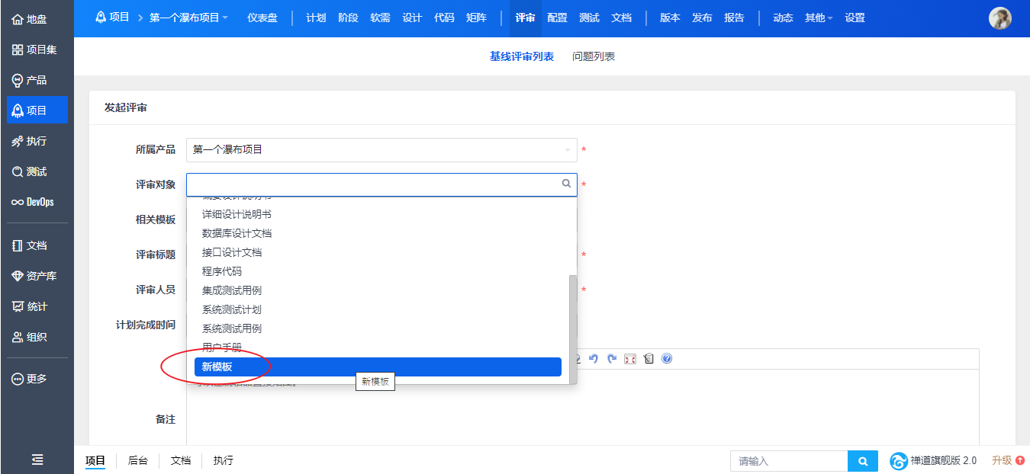Click the bottom search magnifier button
This screenshot has height=474, width=1030.
863,461
